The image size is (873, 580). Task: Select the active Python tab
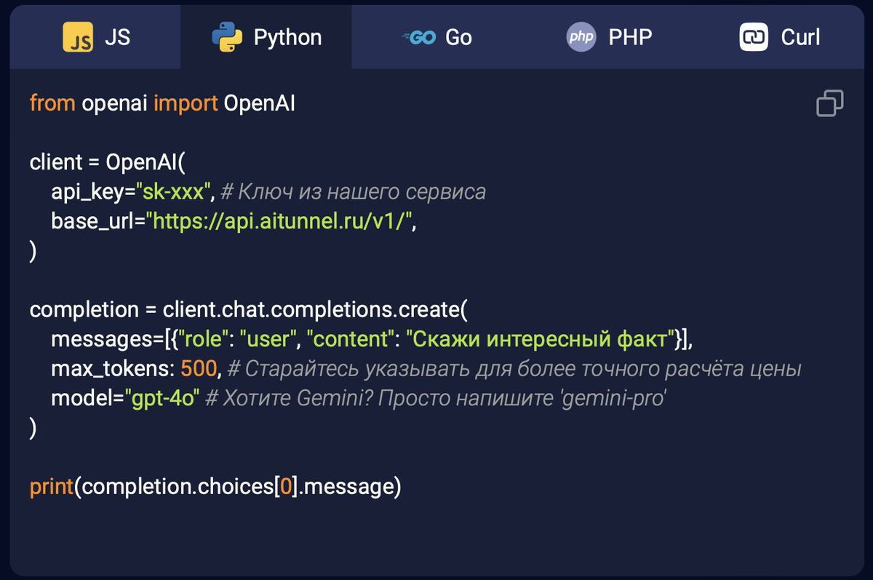click(x=267, y=36)
